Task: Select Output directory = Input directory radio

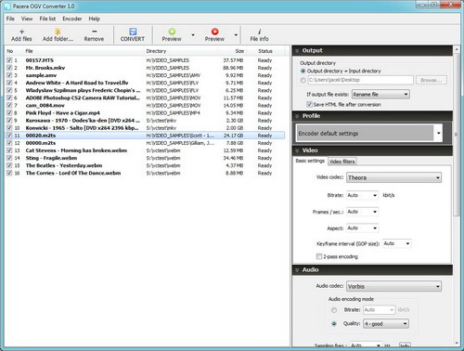Action: point(303,71)
